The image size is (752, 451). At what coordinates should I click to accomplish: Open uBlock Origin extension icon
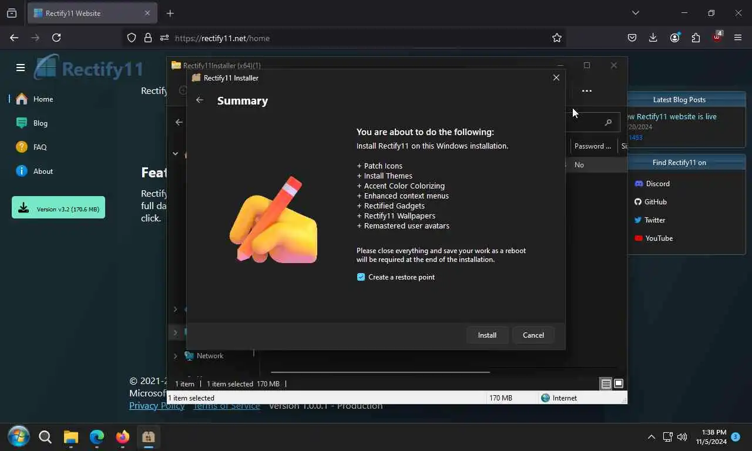pos(717,36)
